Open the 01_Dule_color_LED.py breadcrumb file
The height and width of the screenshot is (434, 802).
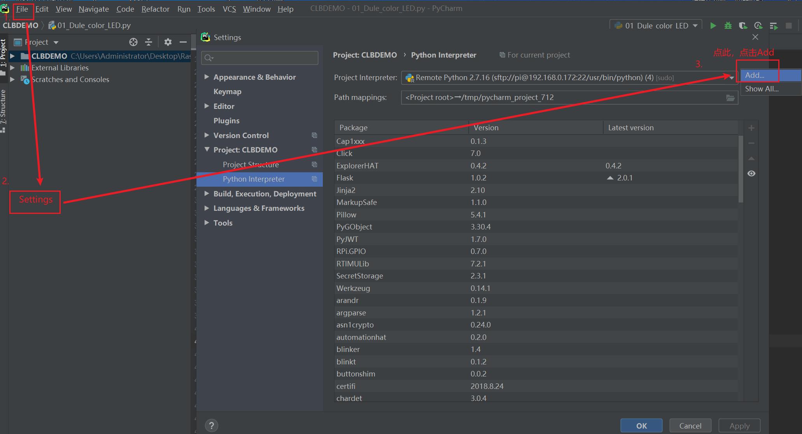(89, 25)
